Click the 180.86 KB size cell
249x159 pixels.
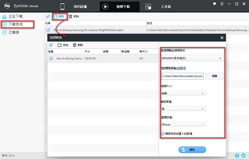pyautogui.click(x=90, y=59)
